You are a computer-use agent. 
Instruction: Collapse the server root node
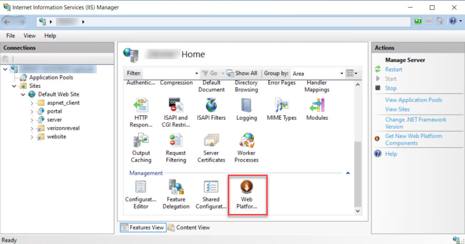pos(5,69)
